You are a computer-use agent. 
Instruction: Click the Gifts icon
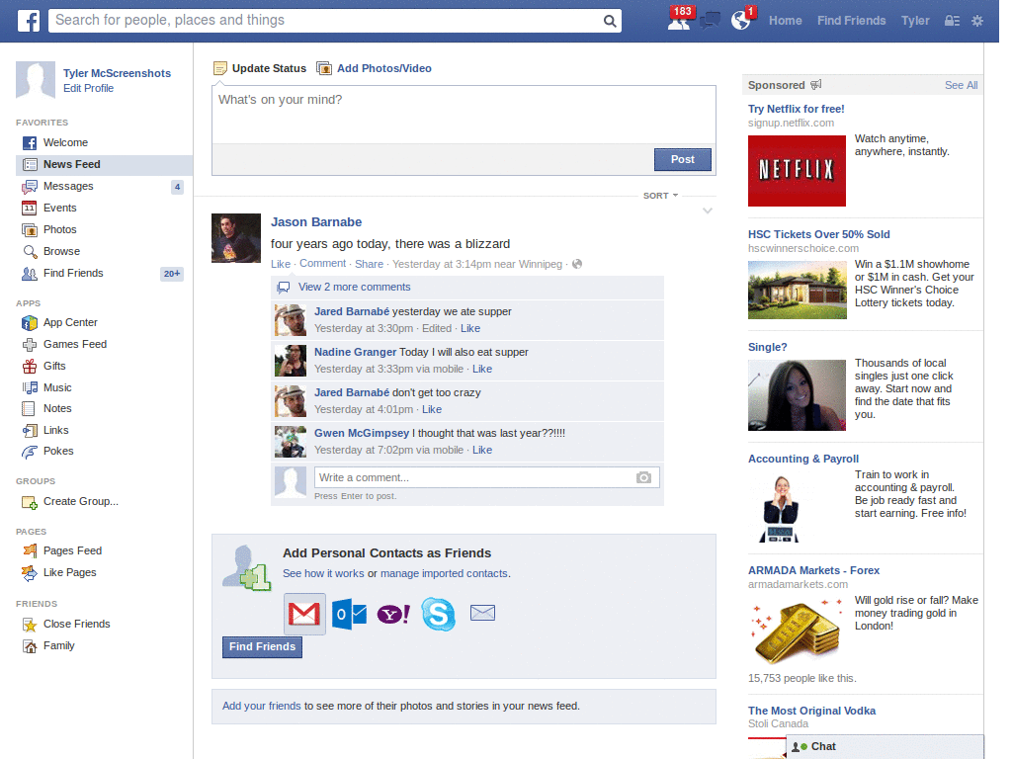tap(29, 366)
